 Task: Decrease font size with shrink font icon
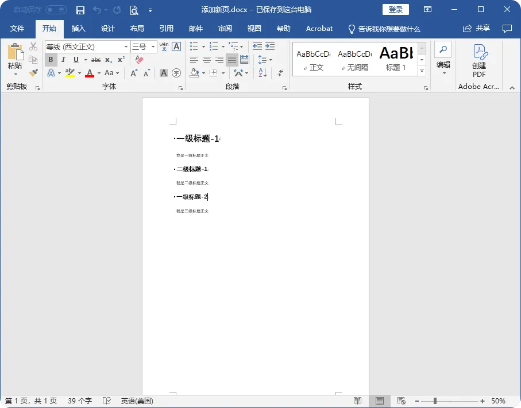pos(146,73)
